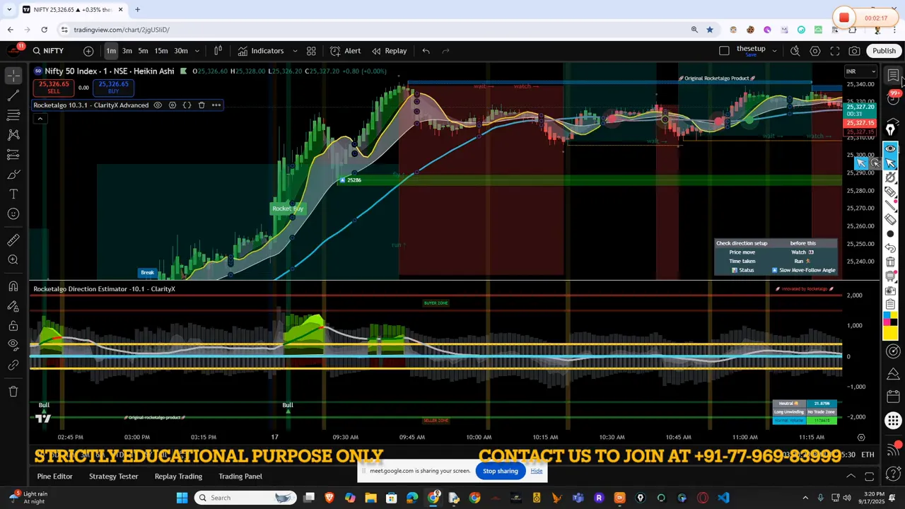Open the candlestick chart type selector

218,51
